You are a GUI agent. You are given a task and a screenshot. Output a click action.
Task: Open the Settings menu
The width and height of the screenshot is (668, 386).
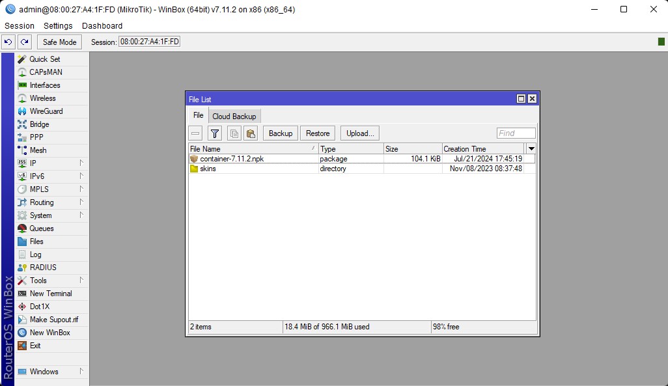58,26
